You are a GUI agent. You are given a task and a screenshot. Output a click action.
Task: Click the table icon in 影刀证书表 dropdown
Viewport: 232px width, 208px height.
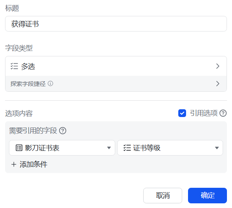pos(19,148)
